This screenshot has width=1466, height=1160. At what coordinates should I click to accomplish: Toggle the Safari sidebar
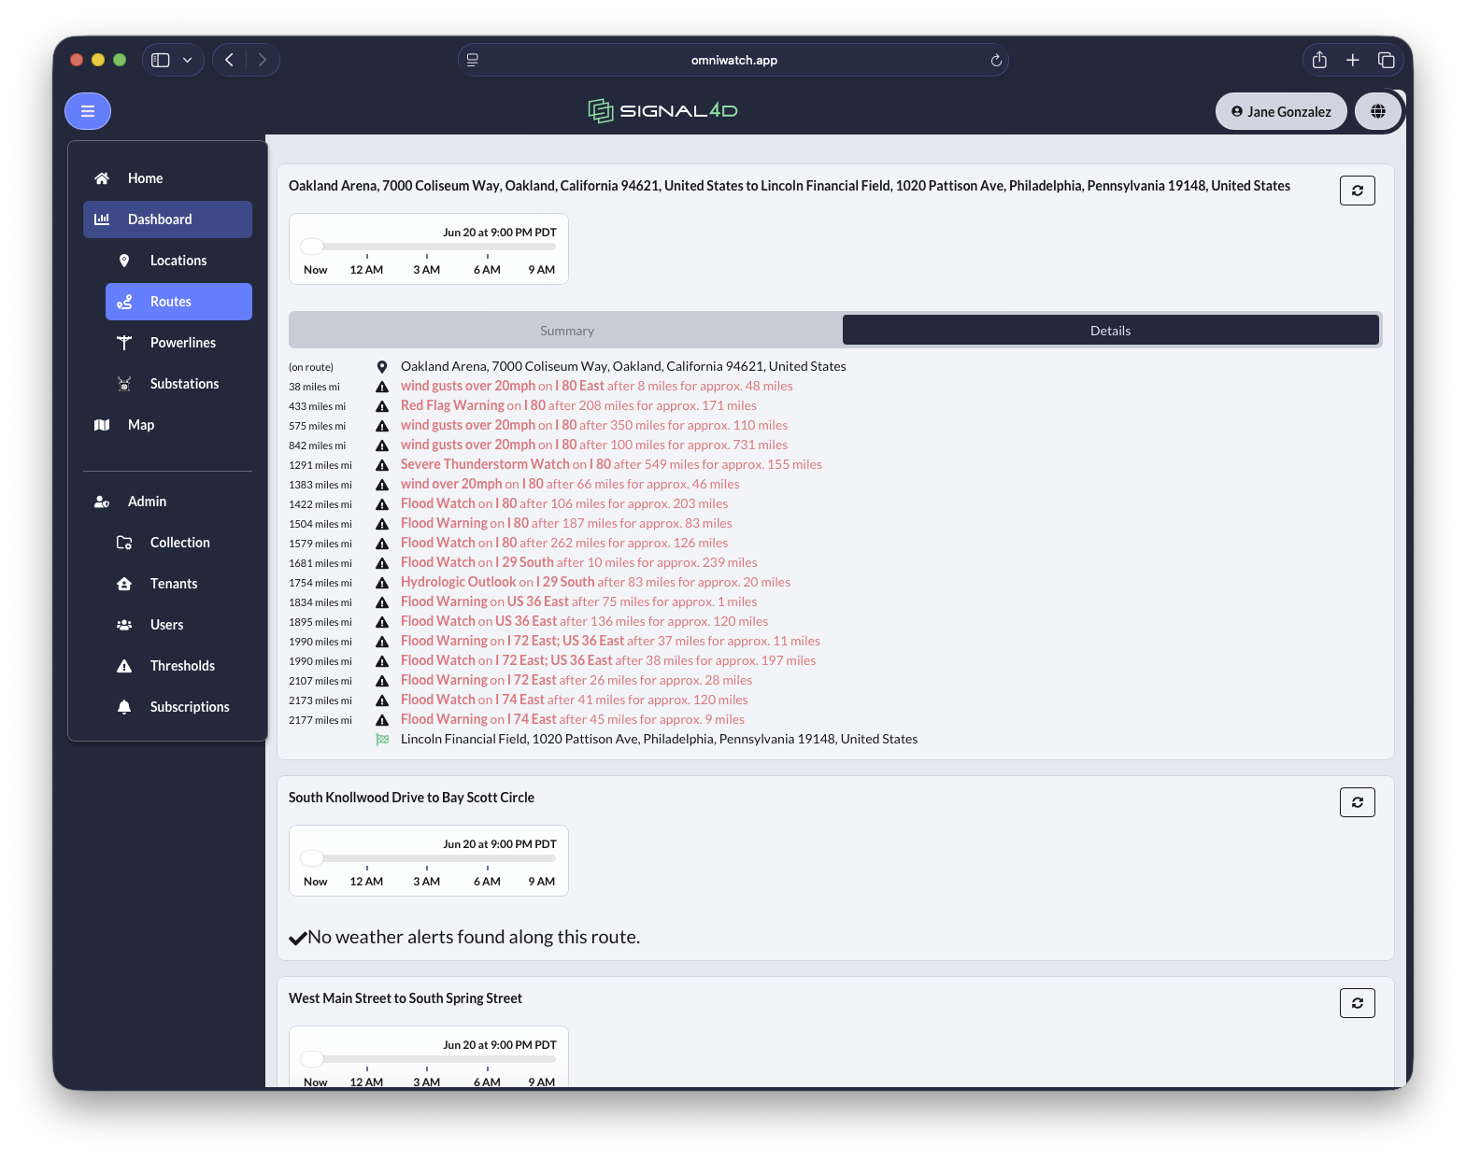coord(161,60)
